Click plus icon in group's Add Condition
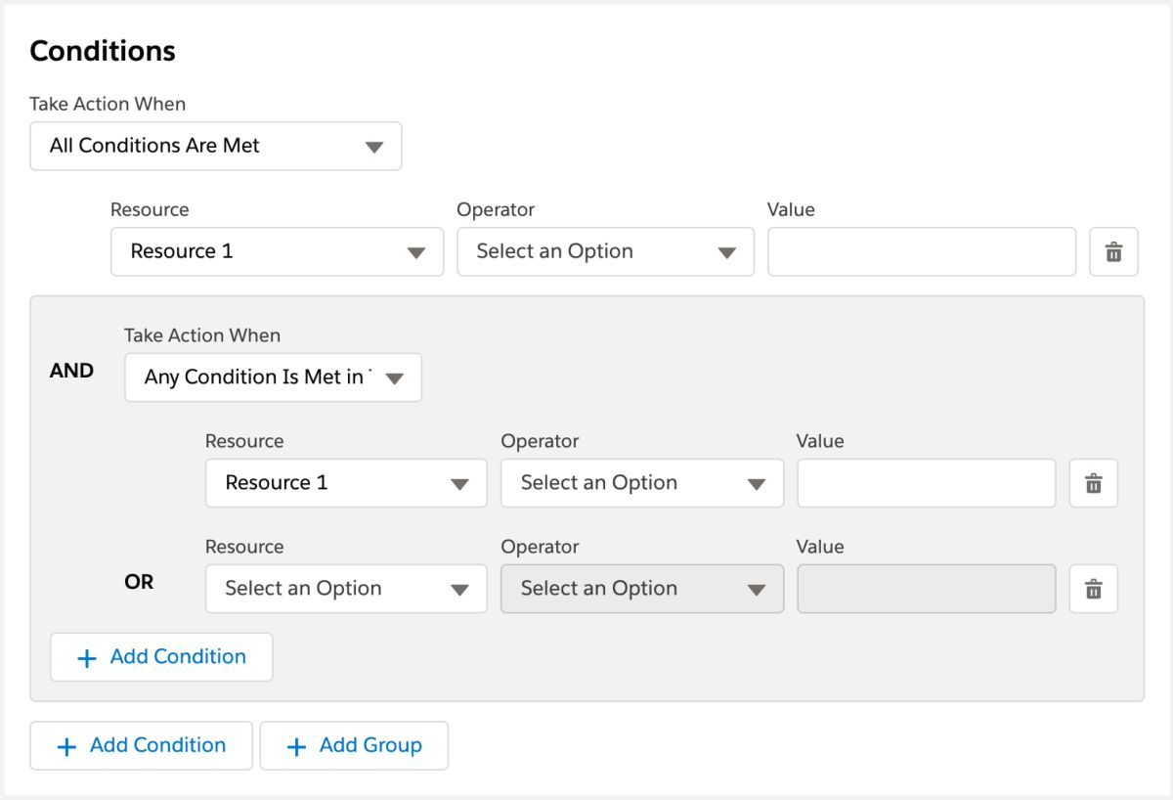Viewport: 1173px width, 800px height. [x=87, y=658]
